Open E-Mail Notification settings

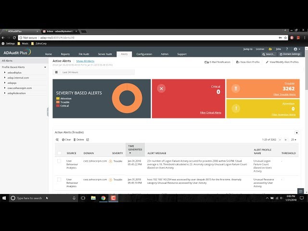pyautogui.click(x=218, y=62)
